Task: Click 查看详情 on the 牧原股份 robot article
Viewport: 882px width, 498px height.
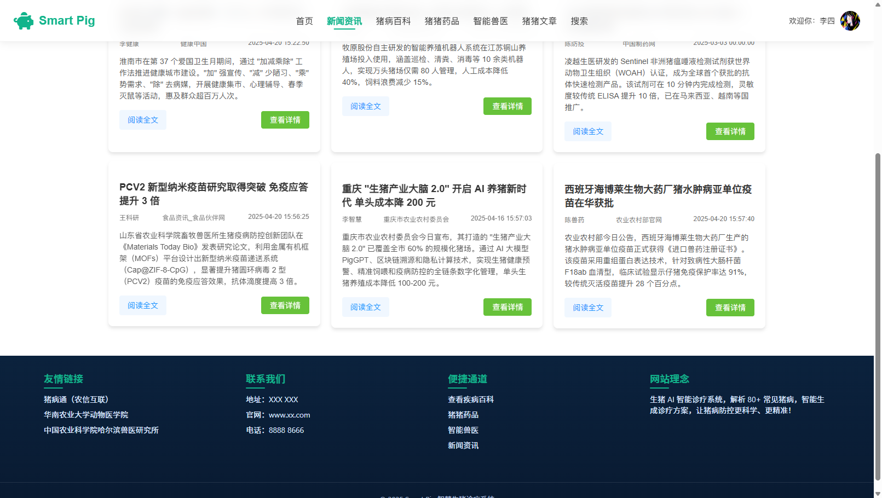Action: [x=508, y=106]
